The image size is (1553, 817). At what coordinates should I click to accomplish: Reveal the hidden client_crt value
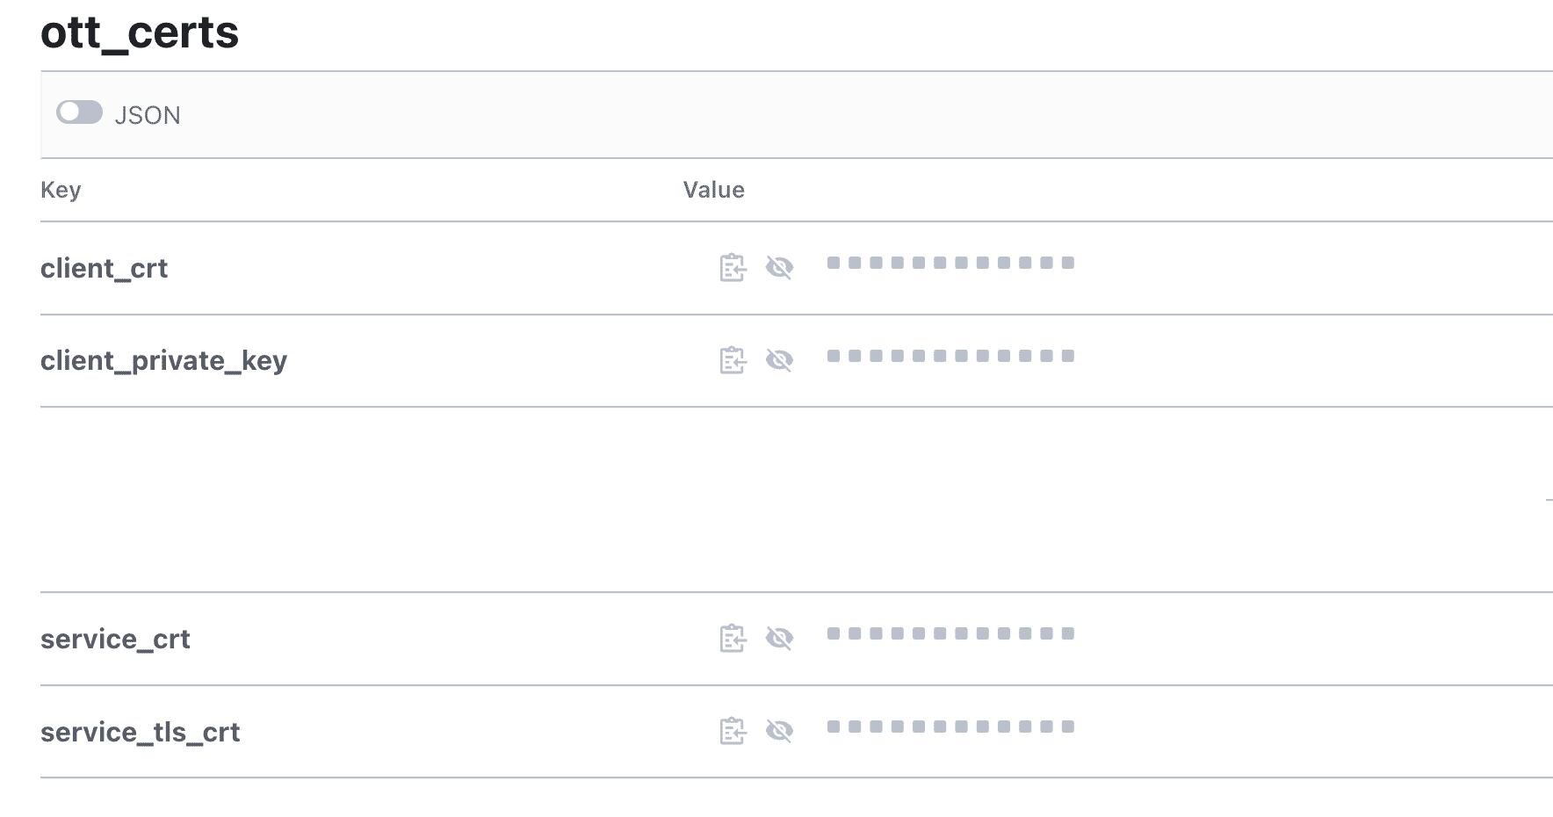(x=779, y=267)
